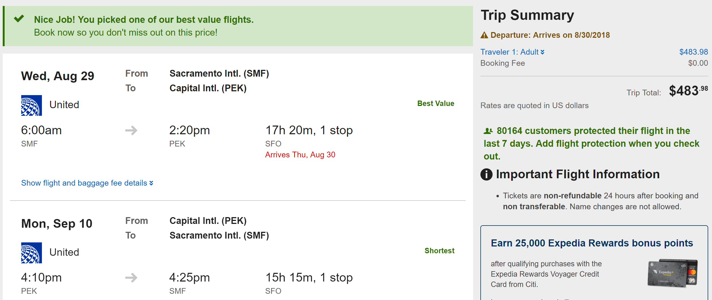The image size is (712, 300).
Task: Click the red Arrives Thu, Aug 30 text
Action: tap(300, 155)
